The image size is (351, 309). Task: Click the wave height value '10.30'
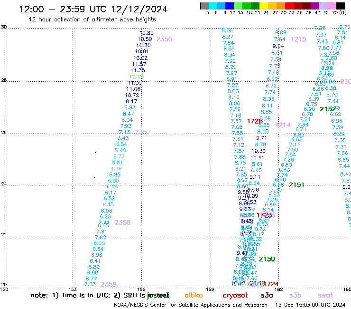144,45
